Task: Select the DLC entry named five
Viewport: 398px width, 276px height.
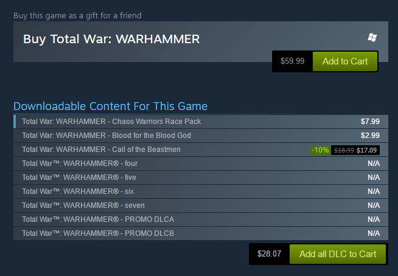Action: pyautogui.click(x=201, y=178)
